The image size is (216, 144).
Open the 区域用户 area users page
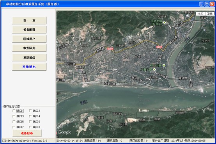click(x=29, y=39)
